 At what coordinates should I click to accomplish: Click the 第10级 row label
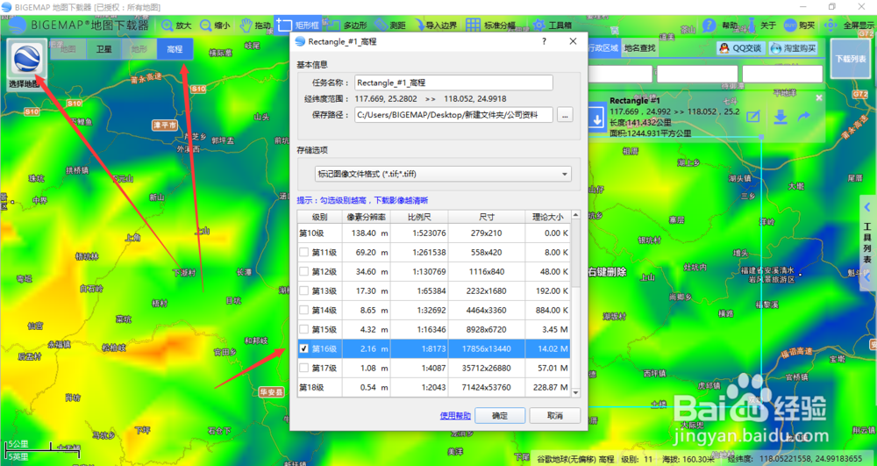pyautogui.click(x=310, y=233)
